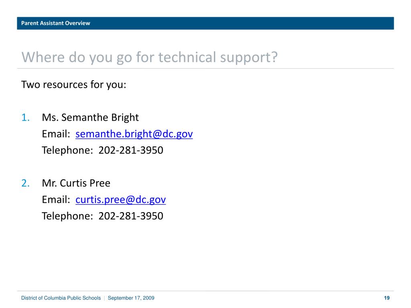
Task: Open the semanthe.bright@dc.gov email link
Action: click(x=134, y=134)
